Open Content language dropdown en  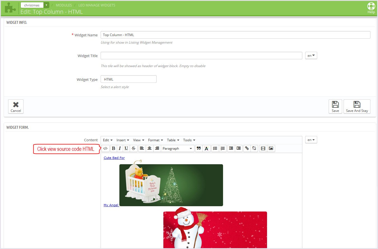311,140
